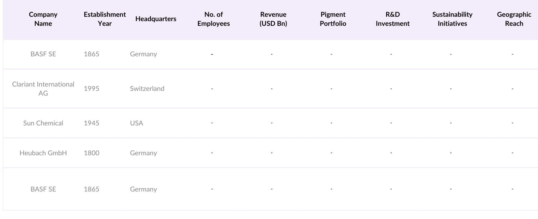Click the Revenue (USD Bn) header
538x219 pixels.
(x=273, y=19)
